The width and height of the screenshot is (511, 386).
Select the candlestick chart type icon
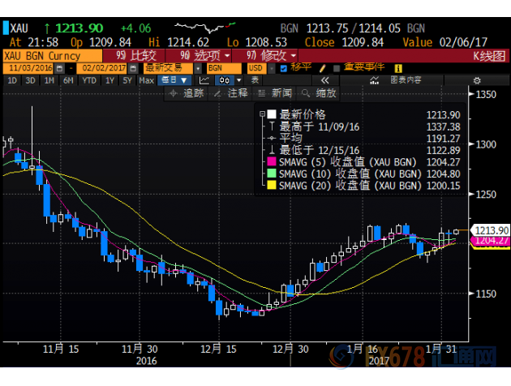(x=226, y=80)
